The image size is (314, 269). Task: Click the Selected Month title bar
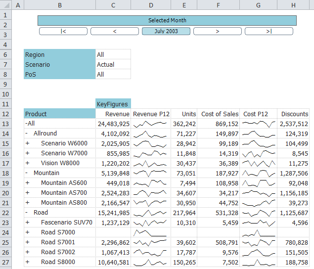click(x=167, y=20)
